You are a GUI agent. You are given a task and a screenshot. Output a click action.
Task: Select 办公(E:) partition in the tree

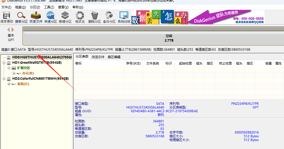[28, 73]
